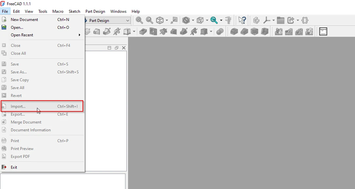The width and height of the screenshot is (355, 189).
Task: Open the view cube icon's dropdown arrow
Action: pyautogui.click(x=167, y=20)
